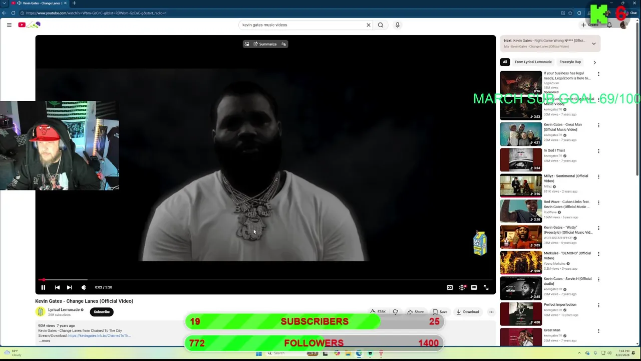Enter fullscreen video mode
The image size is (641, 361).
pos(486,287)
